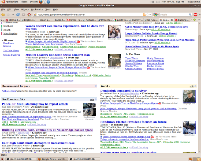The image size is (201, 161).
Task: Click the volume speaker icon
Action: point(153,2)
